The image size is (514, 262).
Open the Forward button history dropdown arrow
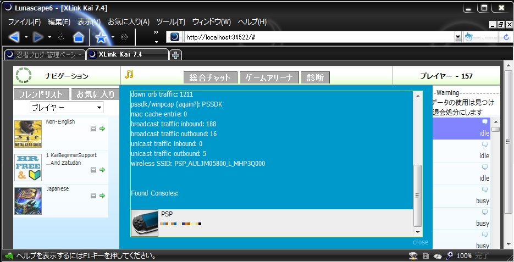point(50,37)
